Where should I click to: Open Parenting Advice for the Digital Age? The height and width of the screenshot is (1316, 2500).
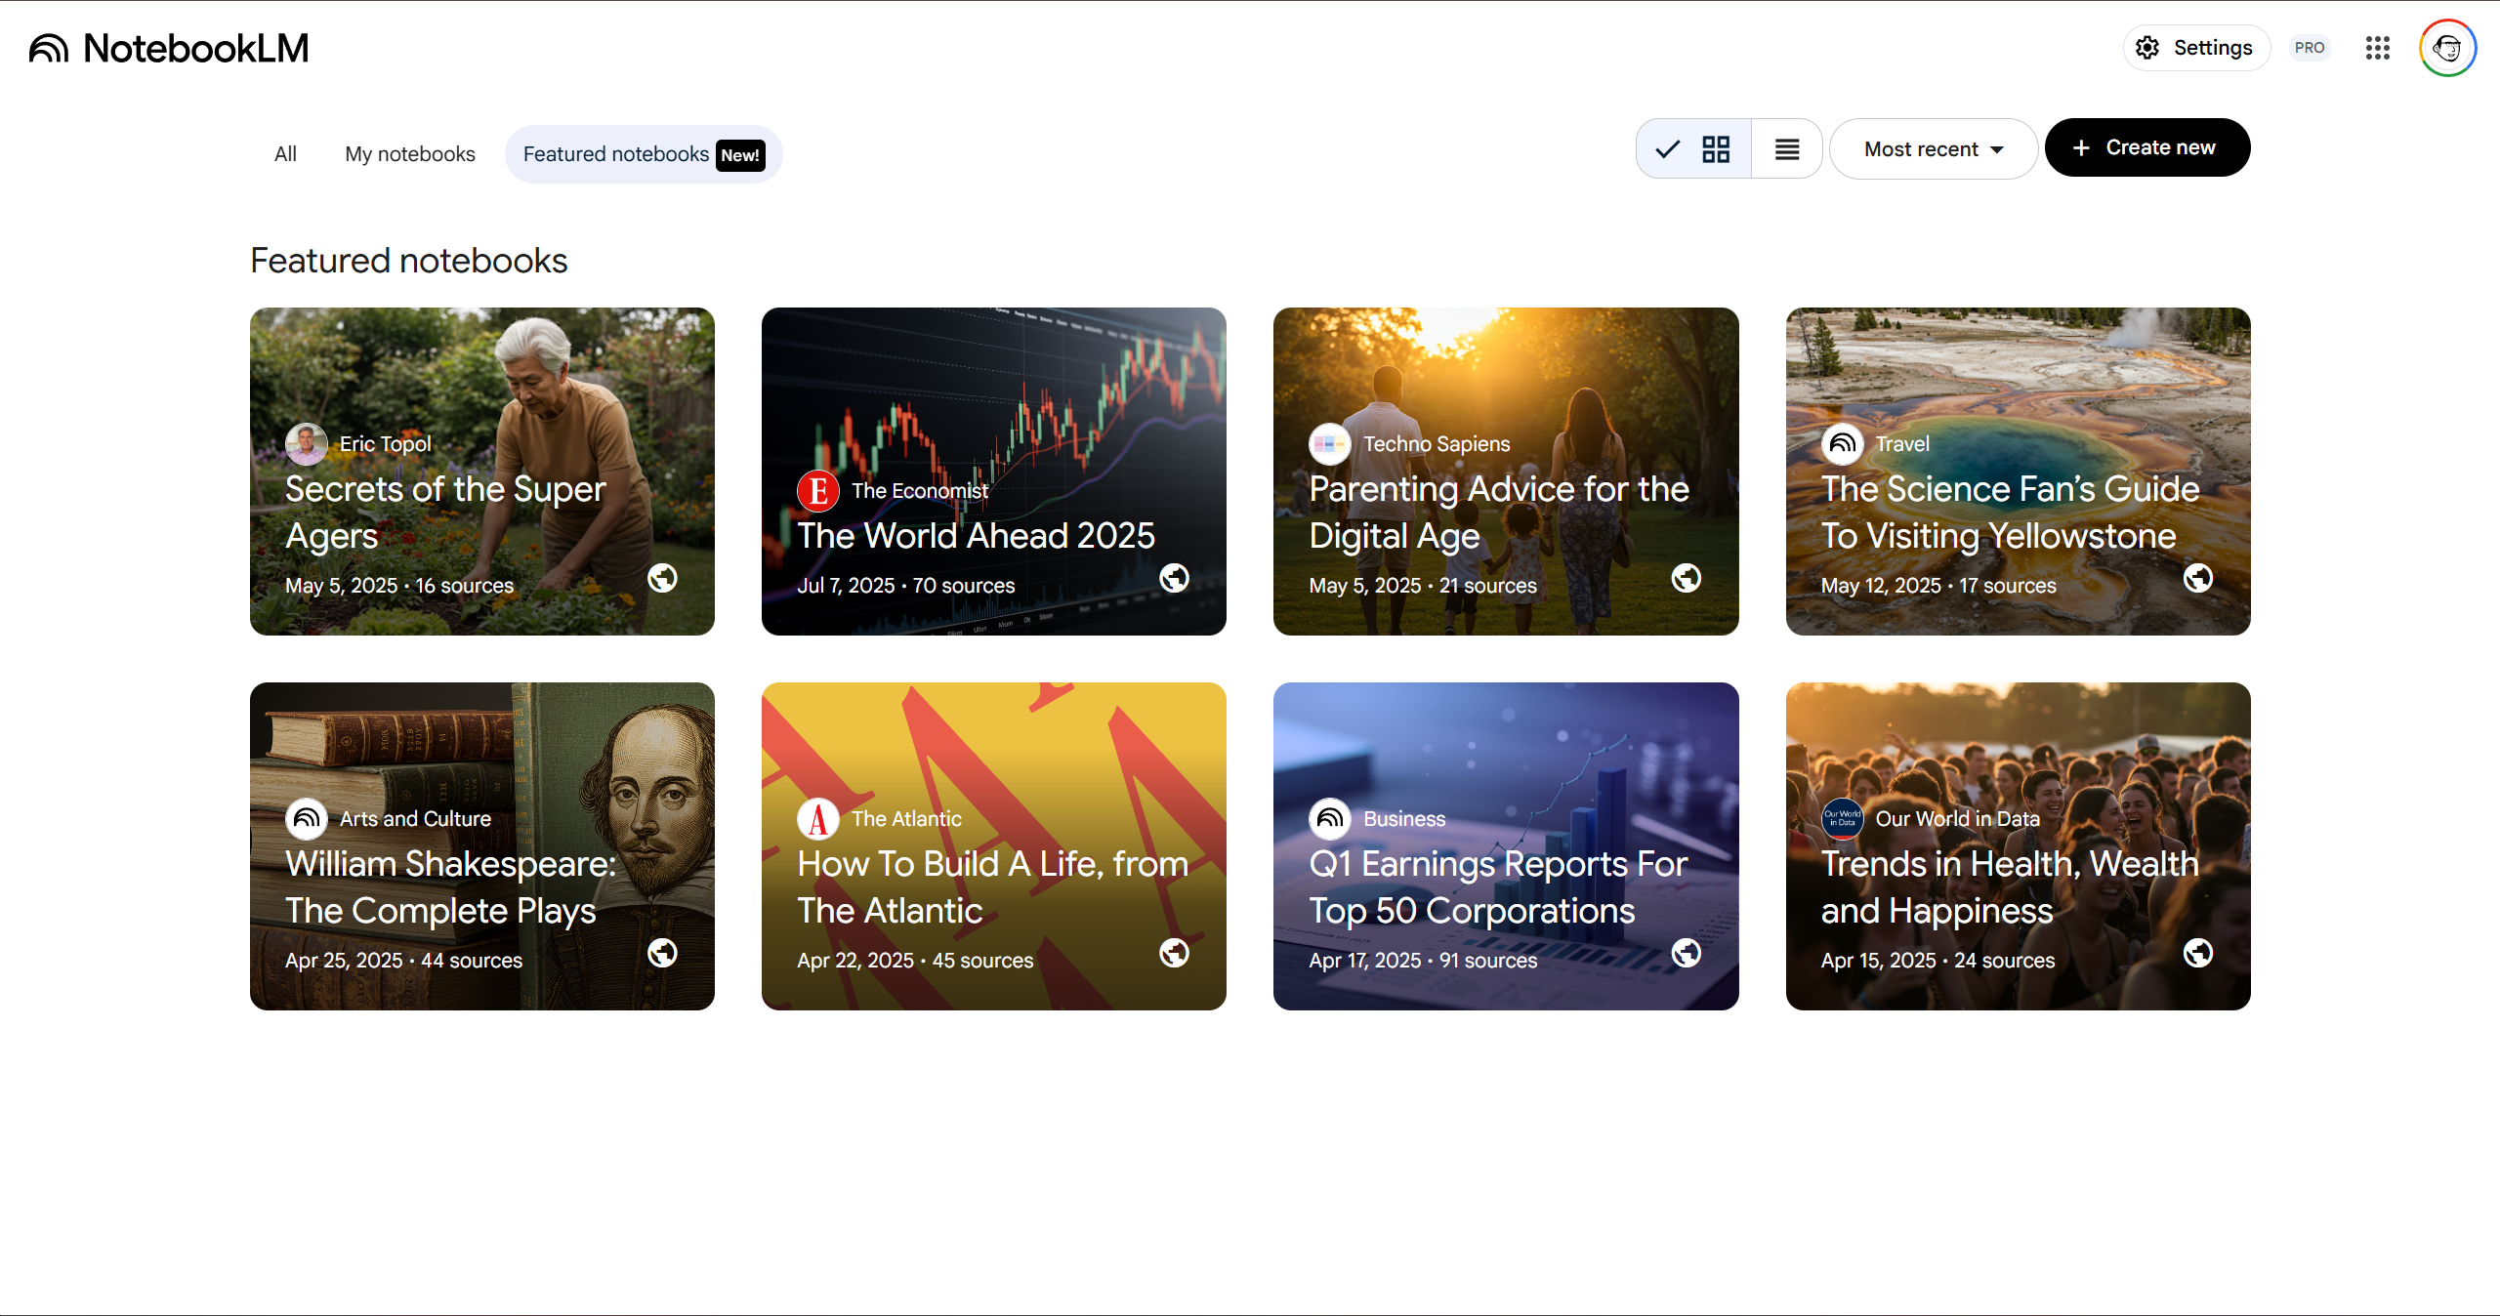(x=1506, y=472)
